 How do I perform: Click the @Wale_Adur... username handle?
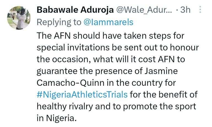[x=145, y=10]
